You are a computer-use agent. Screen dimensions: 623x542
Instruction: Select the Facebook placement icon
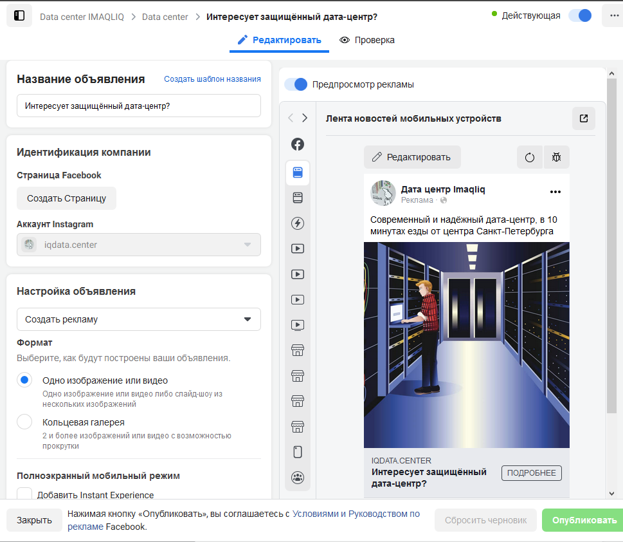click(x=298, y=144)
